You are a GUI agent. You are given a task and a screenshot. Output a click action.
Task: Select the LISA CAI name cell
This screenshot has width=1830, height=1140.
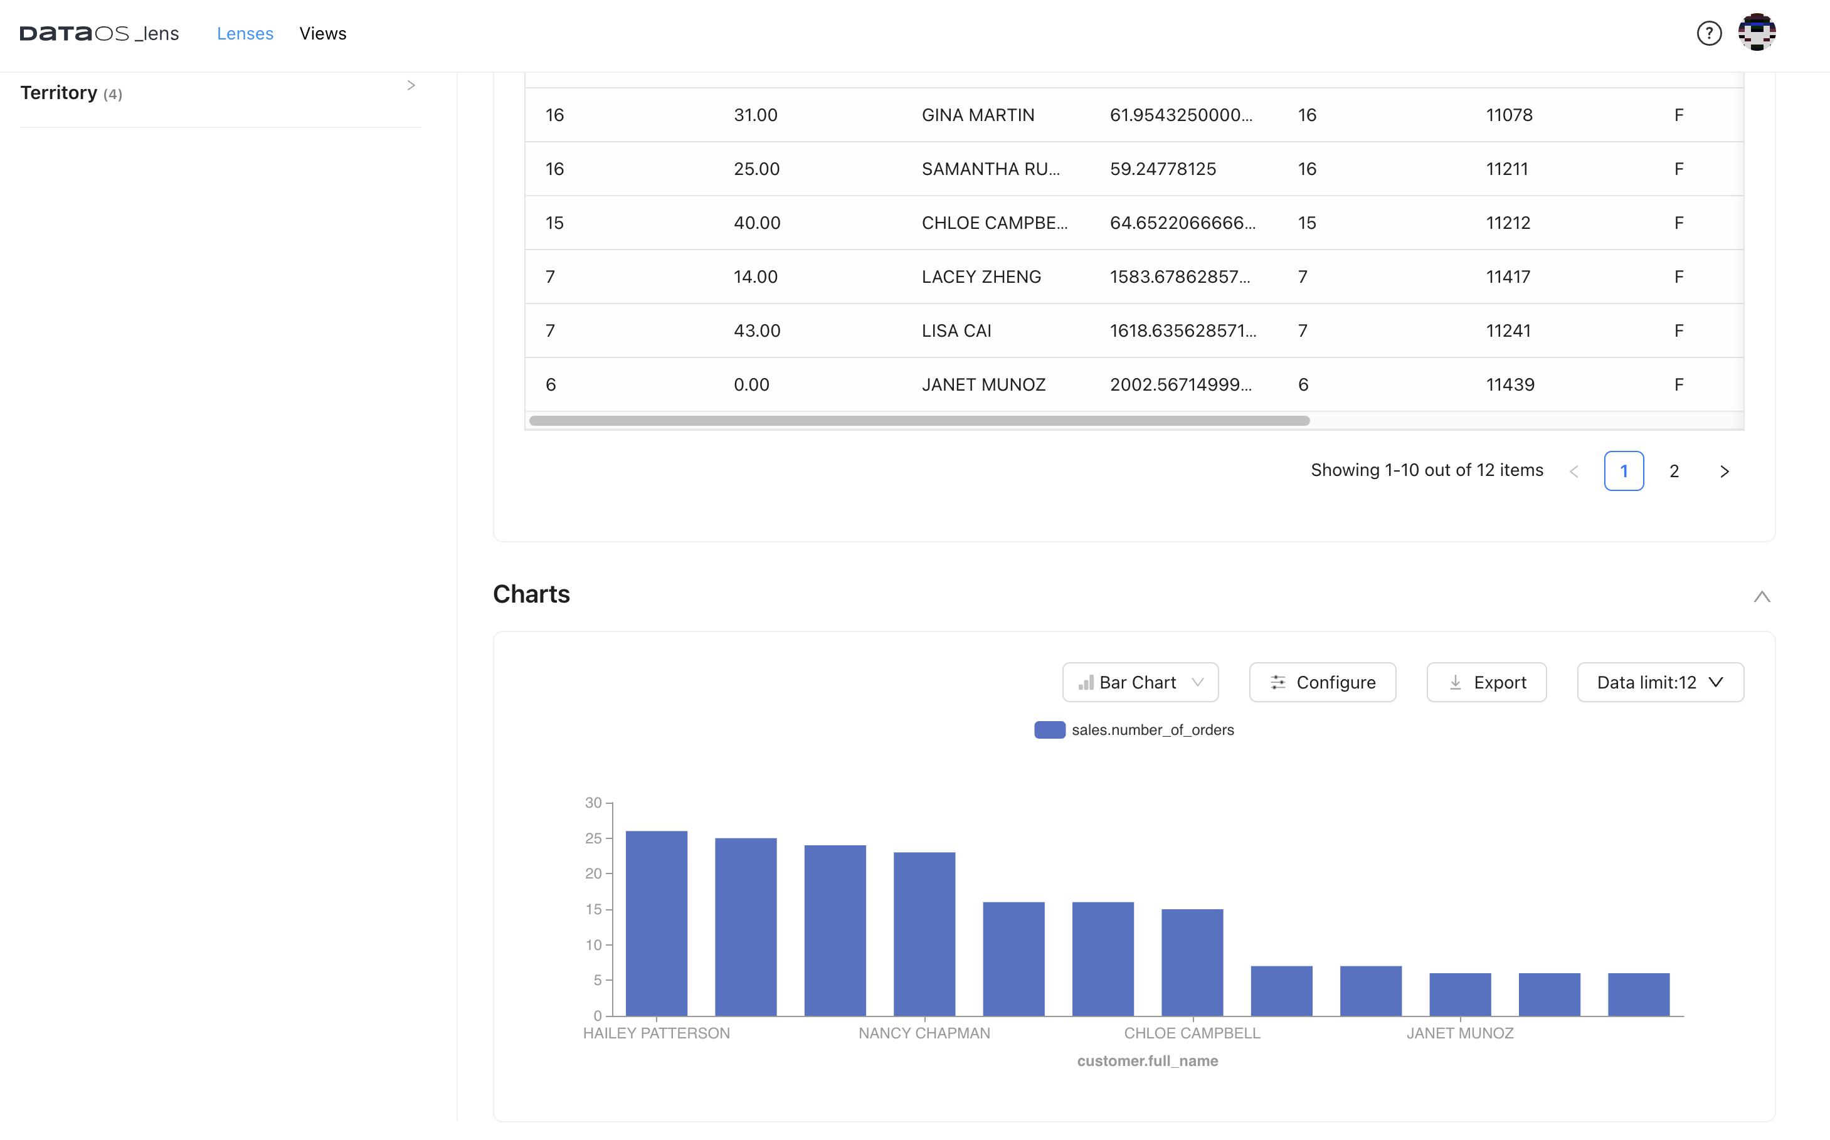(x=956, y=331)
